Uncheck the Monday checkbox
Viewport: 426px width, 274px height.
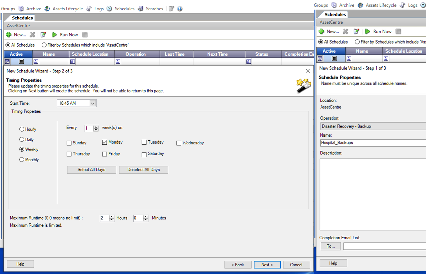[104, 142]
